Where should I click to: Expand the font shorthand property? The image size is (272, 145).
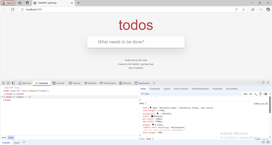point(151,108)
